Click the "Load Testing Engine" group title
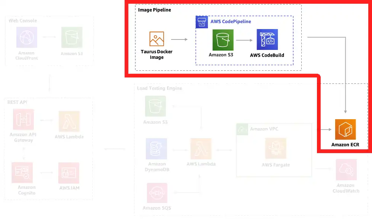Image resolution: width=372 pixels, height=219 pixels. tap(160, 88)
